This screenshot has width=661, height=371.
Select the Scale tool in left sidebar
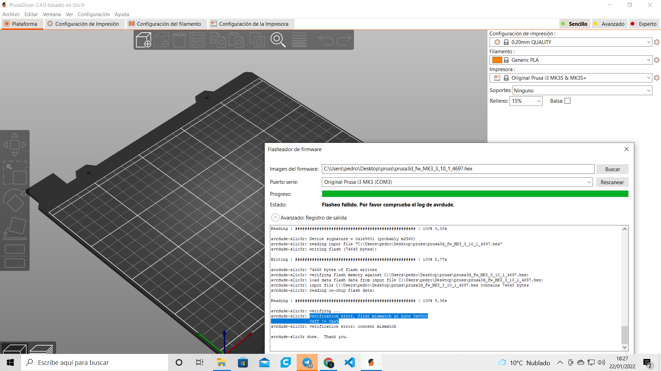point(15,173)
